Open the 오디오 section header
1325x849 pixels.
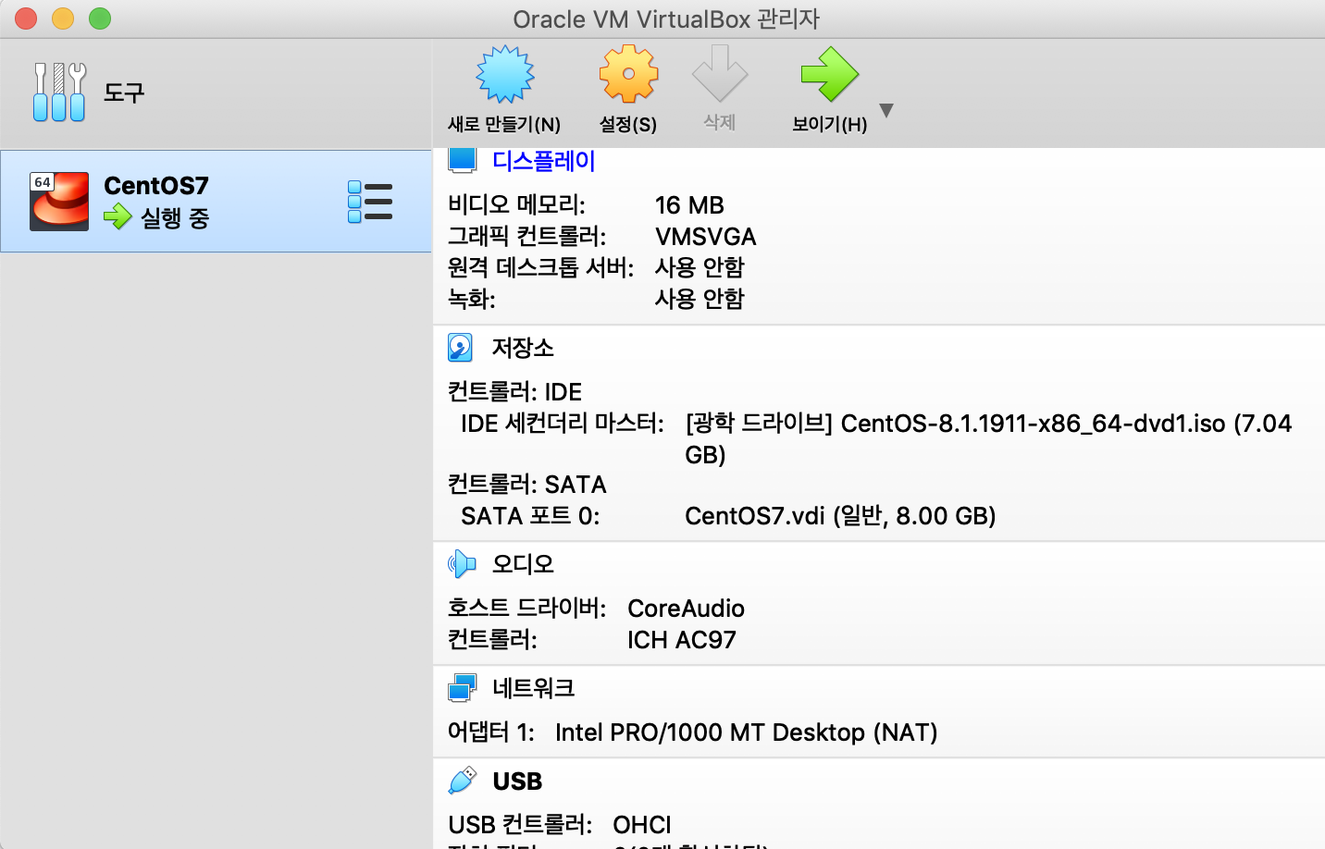tap(523, 564)
